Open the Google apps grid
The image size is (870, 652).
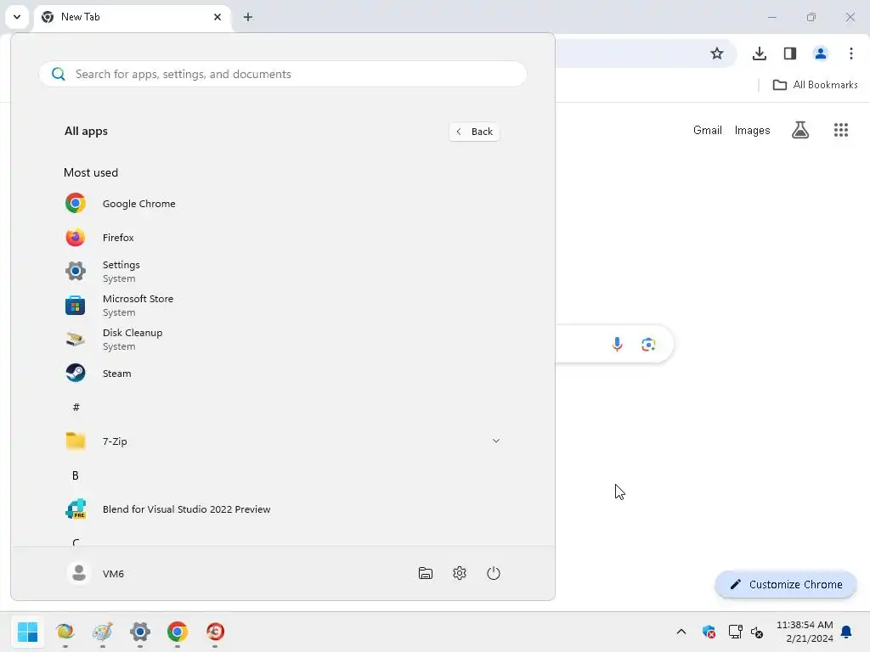pyautogui.click(x=841, y=130)
